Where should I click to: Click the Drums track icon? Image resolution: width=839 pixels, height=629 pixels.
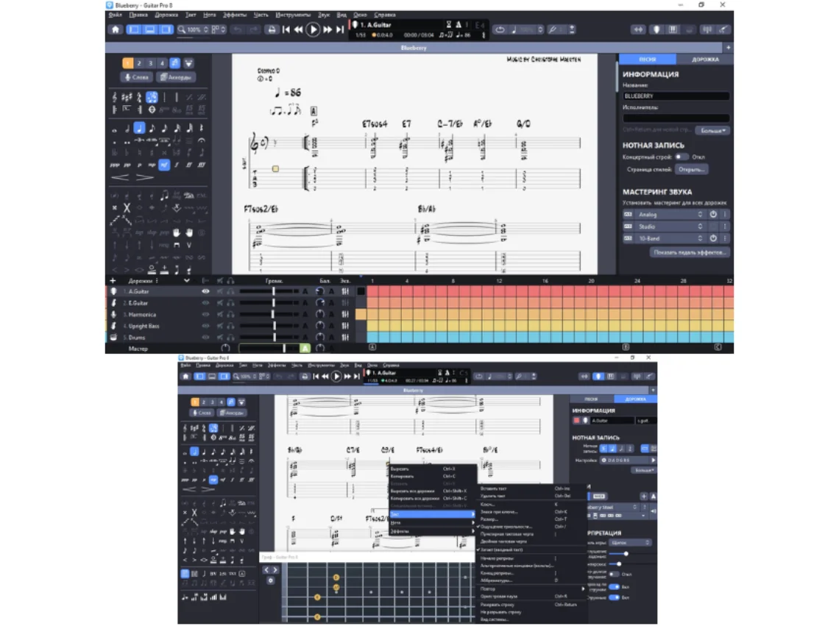pos(114,338)
